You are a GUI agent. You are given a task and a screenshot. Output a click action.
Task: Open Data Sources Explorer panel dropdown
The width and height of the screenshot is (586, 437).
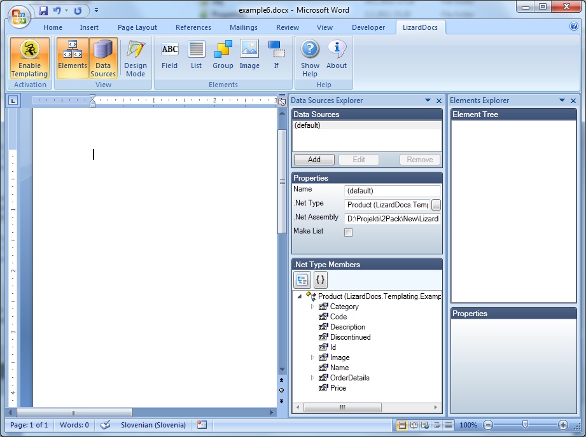(x=428, y=101)
